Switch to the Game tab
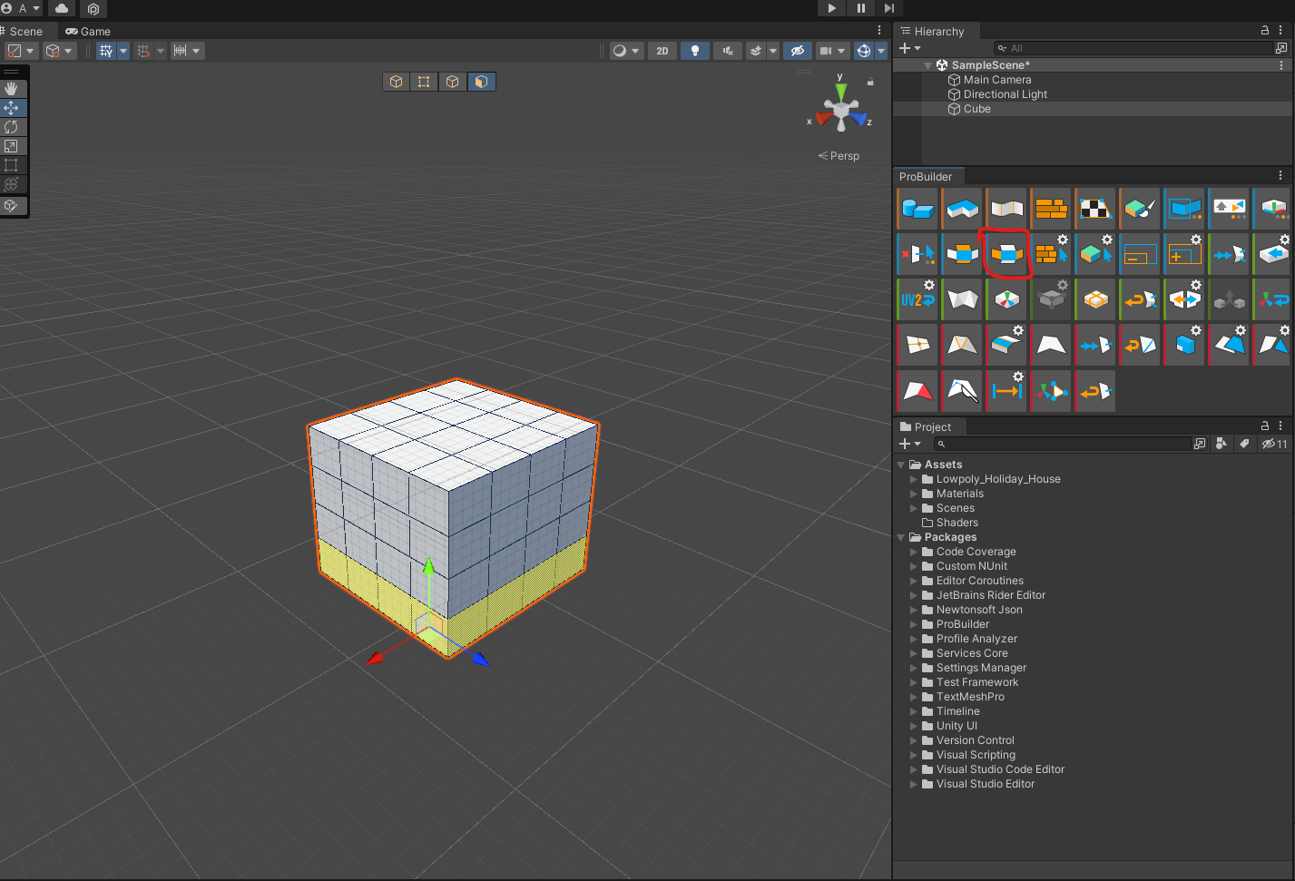The width and height of the screenshot is (1295, 881). point(88,31)
